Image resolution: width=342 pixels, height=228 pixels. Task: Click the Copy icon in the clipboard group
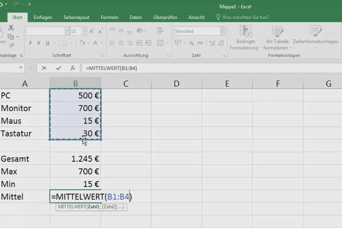click(11, 37)
